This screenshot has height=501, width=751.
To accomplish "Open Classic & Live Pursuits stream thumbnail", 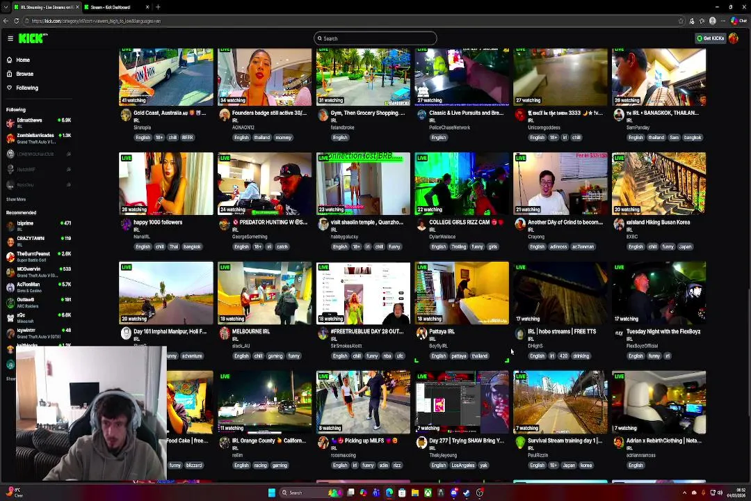I will (x=462, y=77).
